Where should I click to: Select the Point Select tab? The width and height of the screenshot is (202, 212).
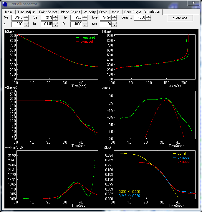coord(49,12)
